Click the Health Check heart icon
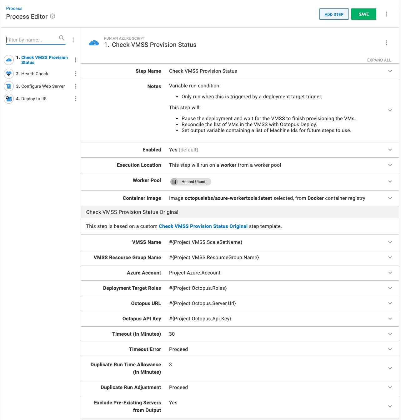The height and width of the screenshot is (420, 401). tap(8, 74)
